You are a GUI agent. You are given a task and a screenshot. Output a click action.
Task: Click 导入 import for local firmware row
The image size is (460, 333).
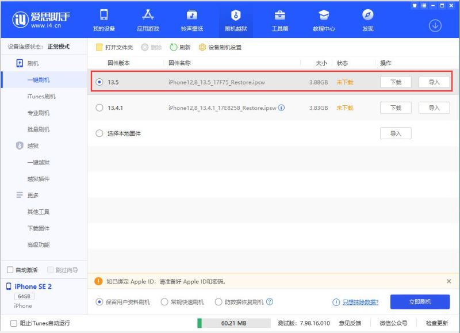pyautogui.click(x=396, y=133)
